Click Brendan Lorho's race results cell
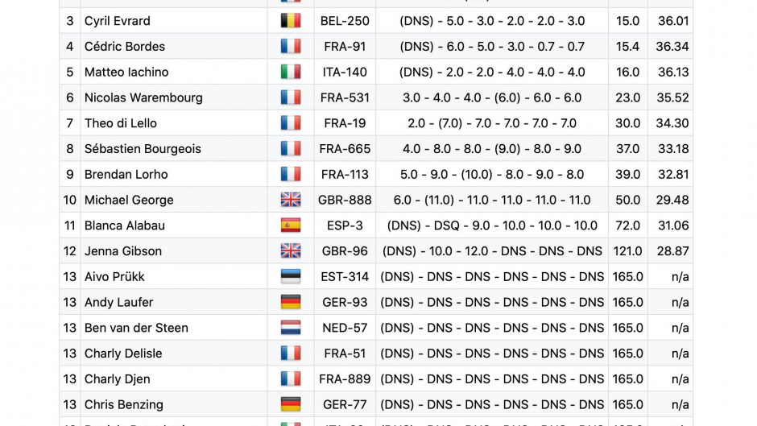757x426 pixels. [492, 175]
